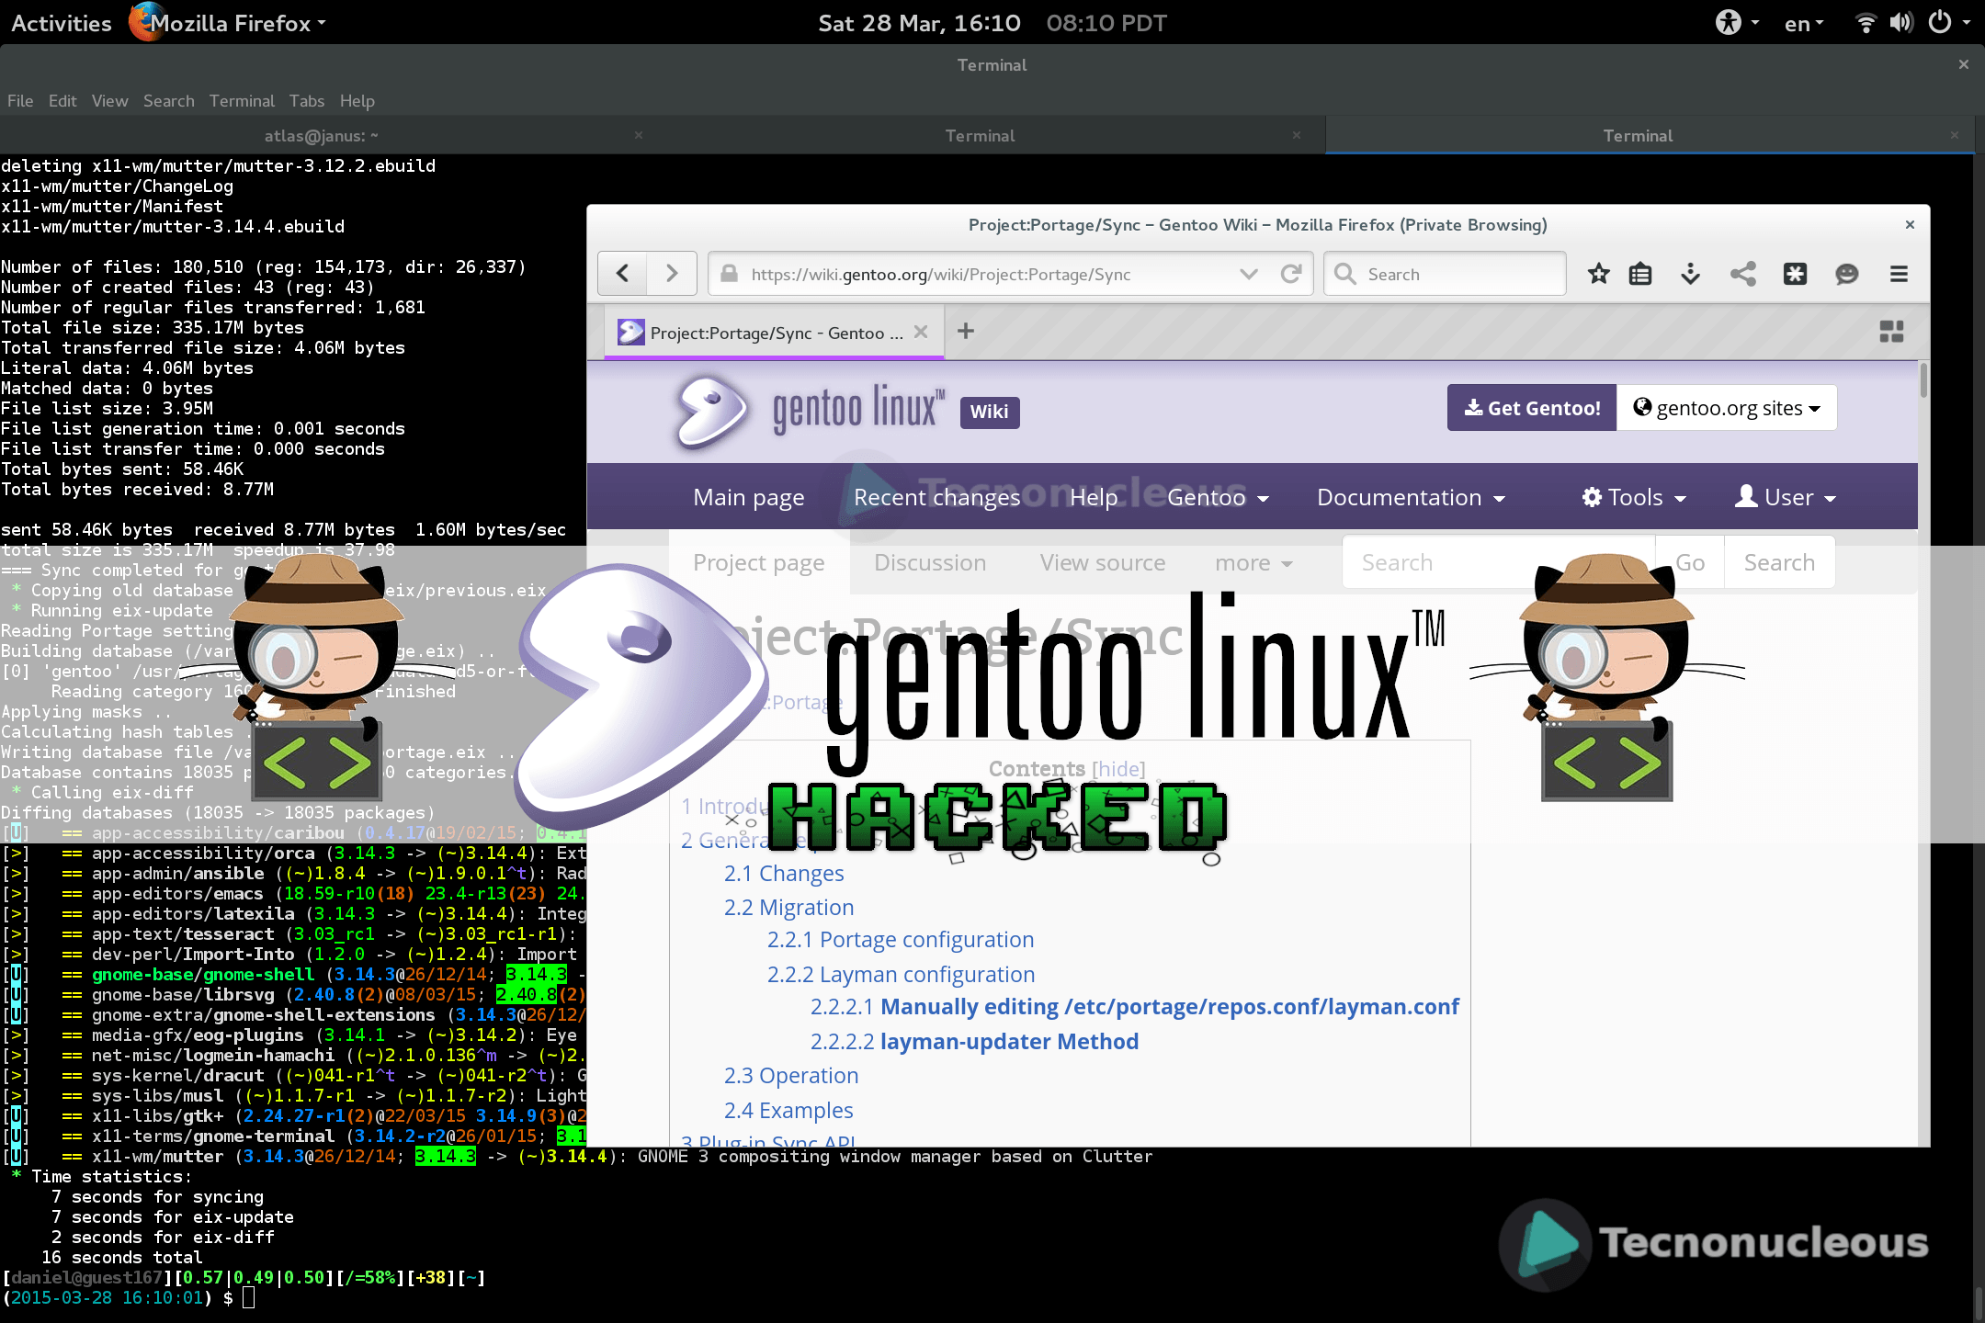Click the Share page icon
The width and height of the screenshot is (1985, 1323).
tap(1742, 274)
